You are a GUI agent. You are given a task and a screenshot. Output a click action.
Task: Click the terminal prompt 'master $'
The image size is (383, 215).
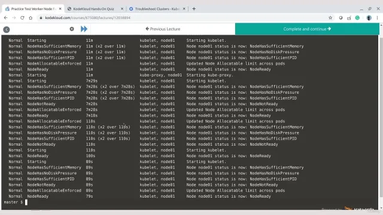13,202
